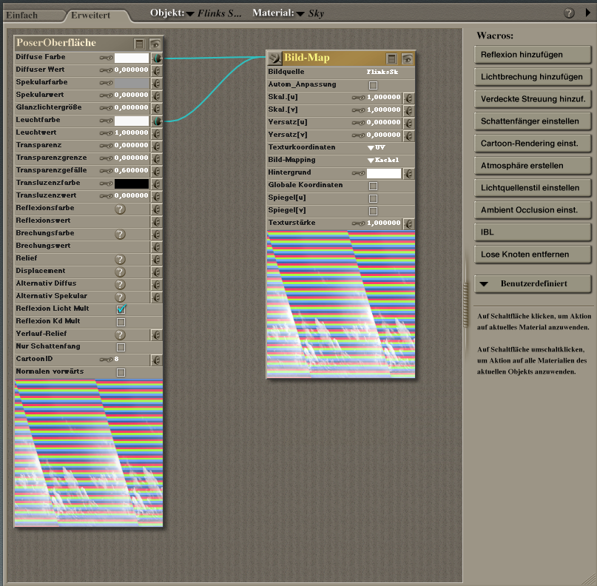Click Lichtquellenstil einstellen button
Viewport: 597px width, 586px height.
(x=533, y=188)
